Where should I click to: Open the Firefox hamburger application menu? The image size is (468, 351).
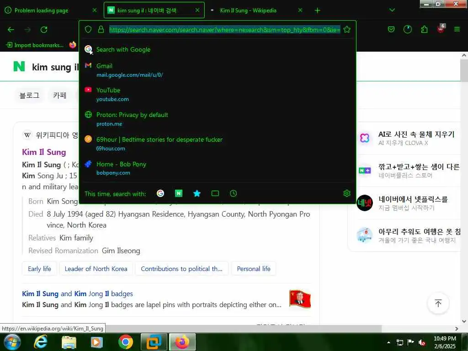tap(457, 29)
